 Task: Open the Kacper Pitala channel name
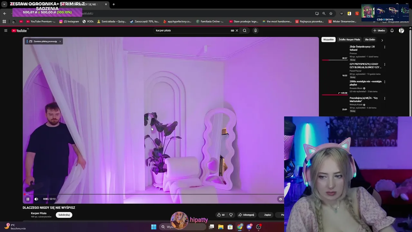[39, 213]
